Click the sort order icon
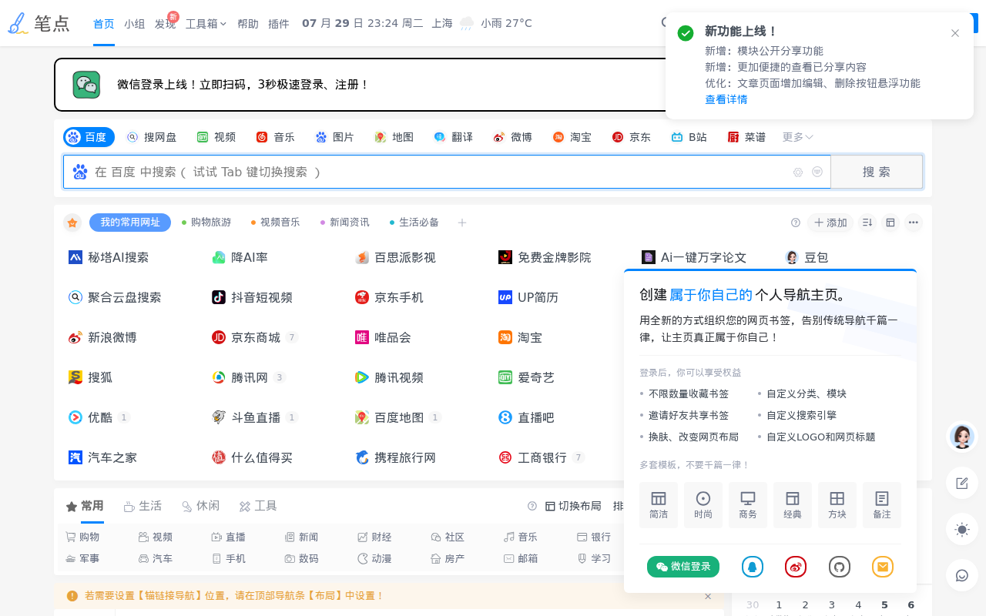This screenshot has height=616, width=986. click(867, 223)
